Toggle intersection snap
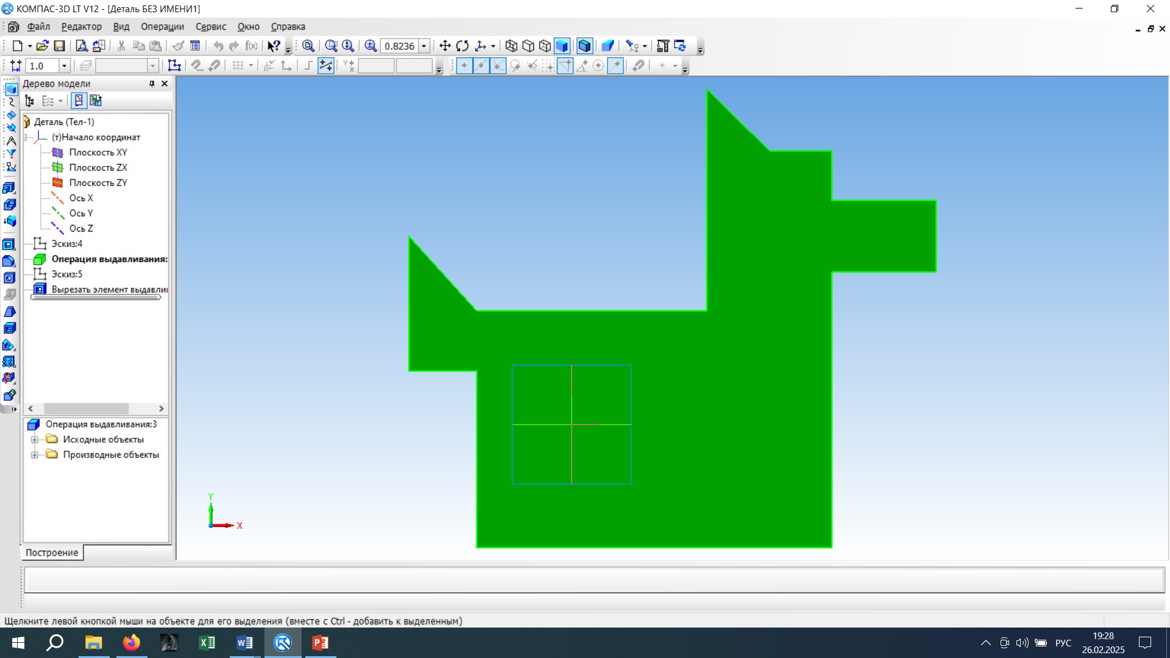 point(498,66)
